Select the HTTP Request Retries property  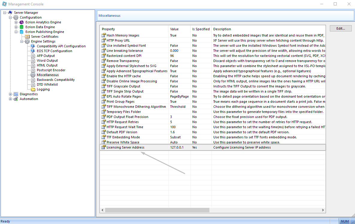[x=123, y=122]
